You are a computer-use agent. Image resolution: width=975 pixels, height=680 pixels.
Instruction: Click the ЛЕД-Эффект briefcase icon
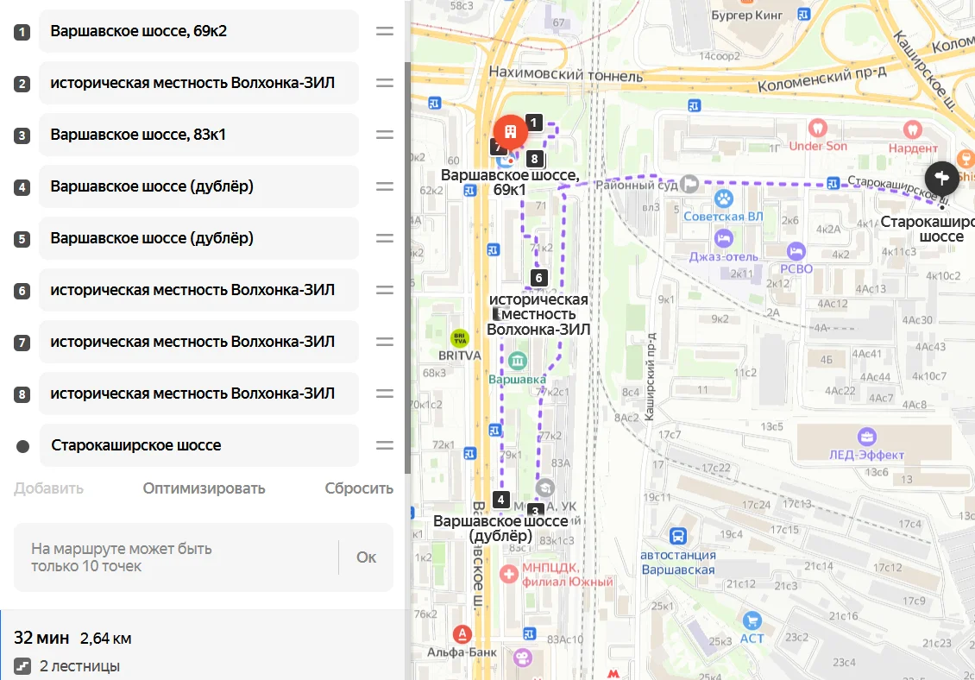pos(866,436)
